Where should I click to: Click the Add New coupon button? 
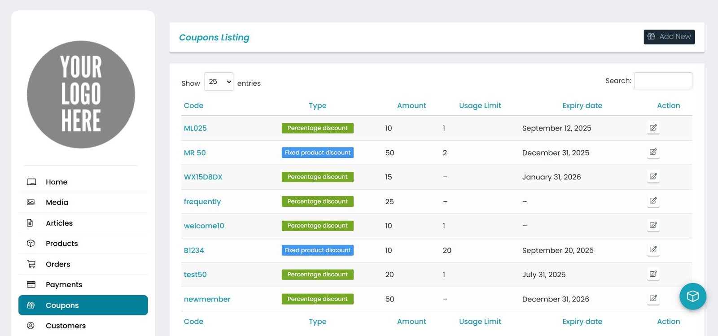click(x=669, y=37)
